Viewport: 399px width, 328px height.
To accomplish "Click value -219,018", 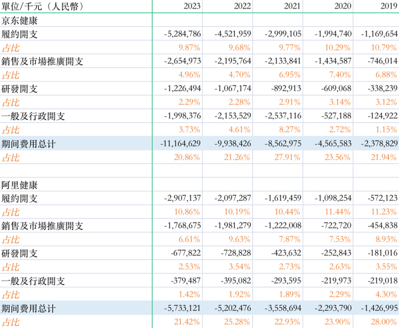I will coord(382,281).
